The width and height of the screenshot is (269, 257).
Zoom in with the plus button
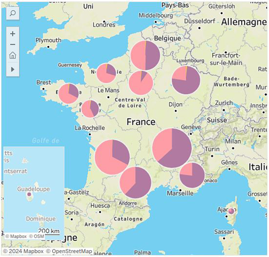[x=13, y=34]
